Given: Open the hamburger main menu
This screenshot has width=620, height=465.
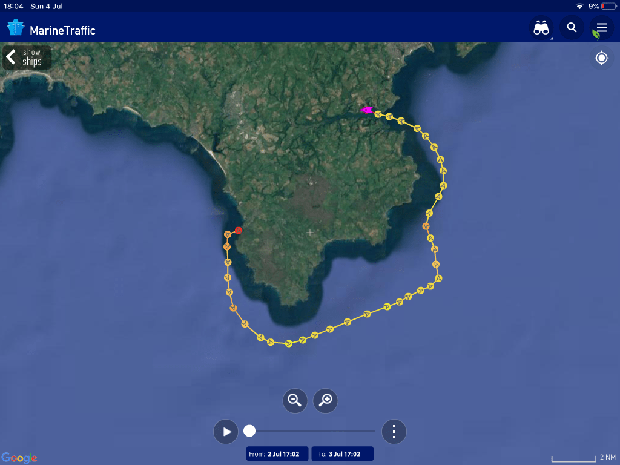Looking at the screenshot, I should pos(602,28).
